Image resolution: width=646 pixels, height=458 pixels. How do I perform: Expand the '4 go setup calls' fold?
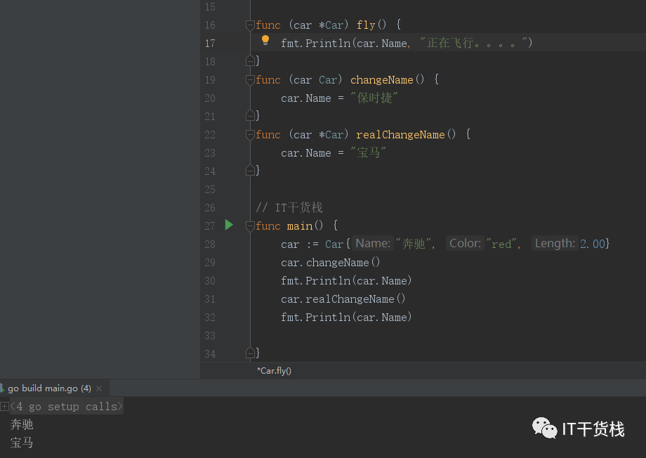[x=4, y=407]
